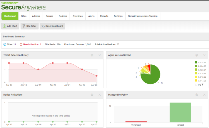Click Apr 23 Device Activations point

coord(96,122)
